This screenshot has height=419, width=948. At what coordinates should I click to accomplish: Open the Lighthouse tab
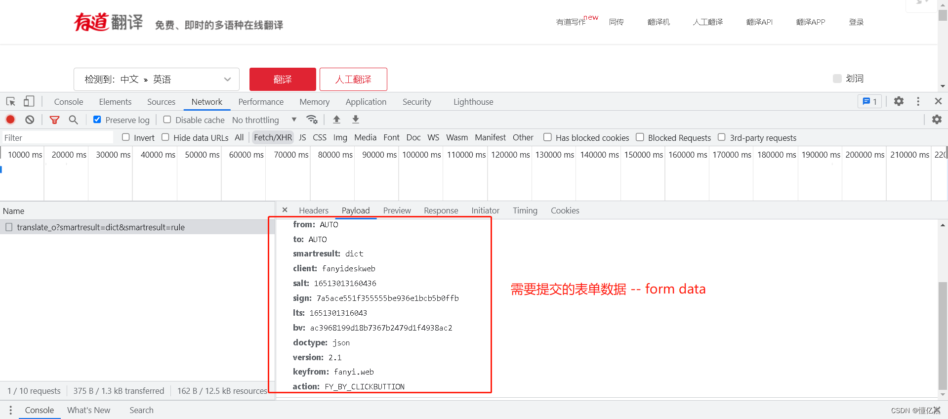(473, 102)
